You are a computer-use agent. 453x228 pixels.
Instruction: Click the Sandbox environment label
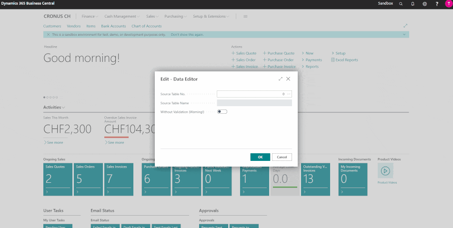(x=385, y=3)
